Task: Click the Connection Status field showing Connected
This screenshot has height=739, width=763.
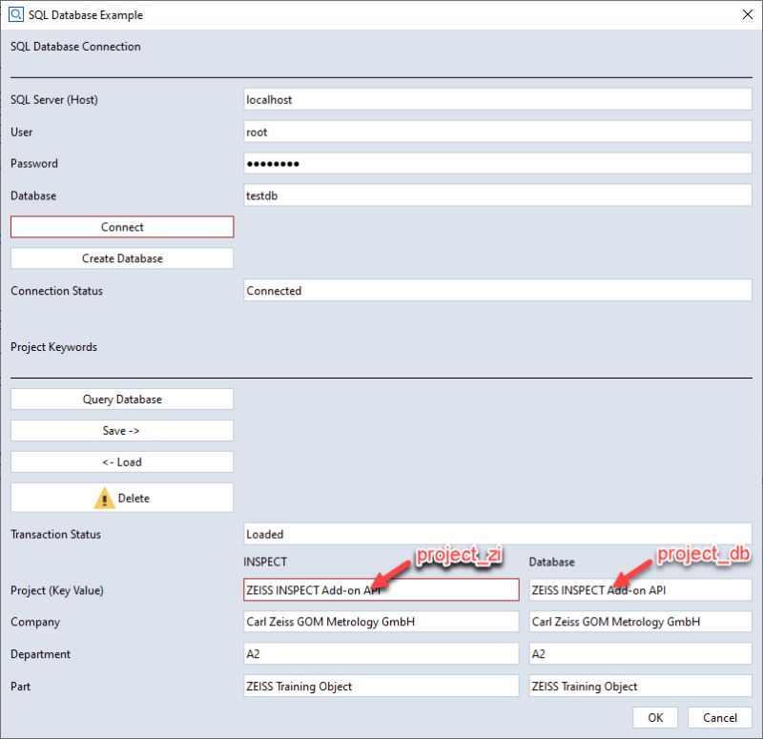Action: tap(497, 291)
